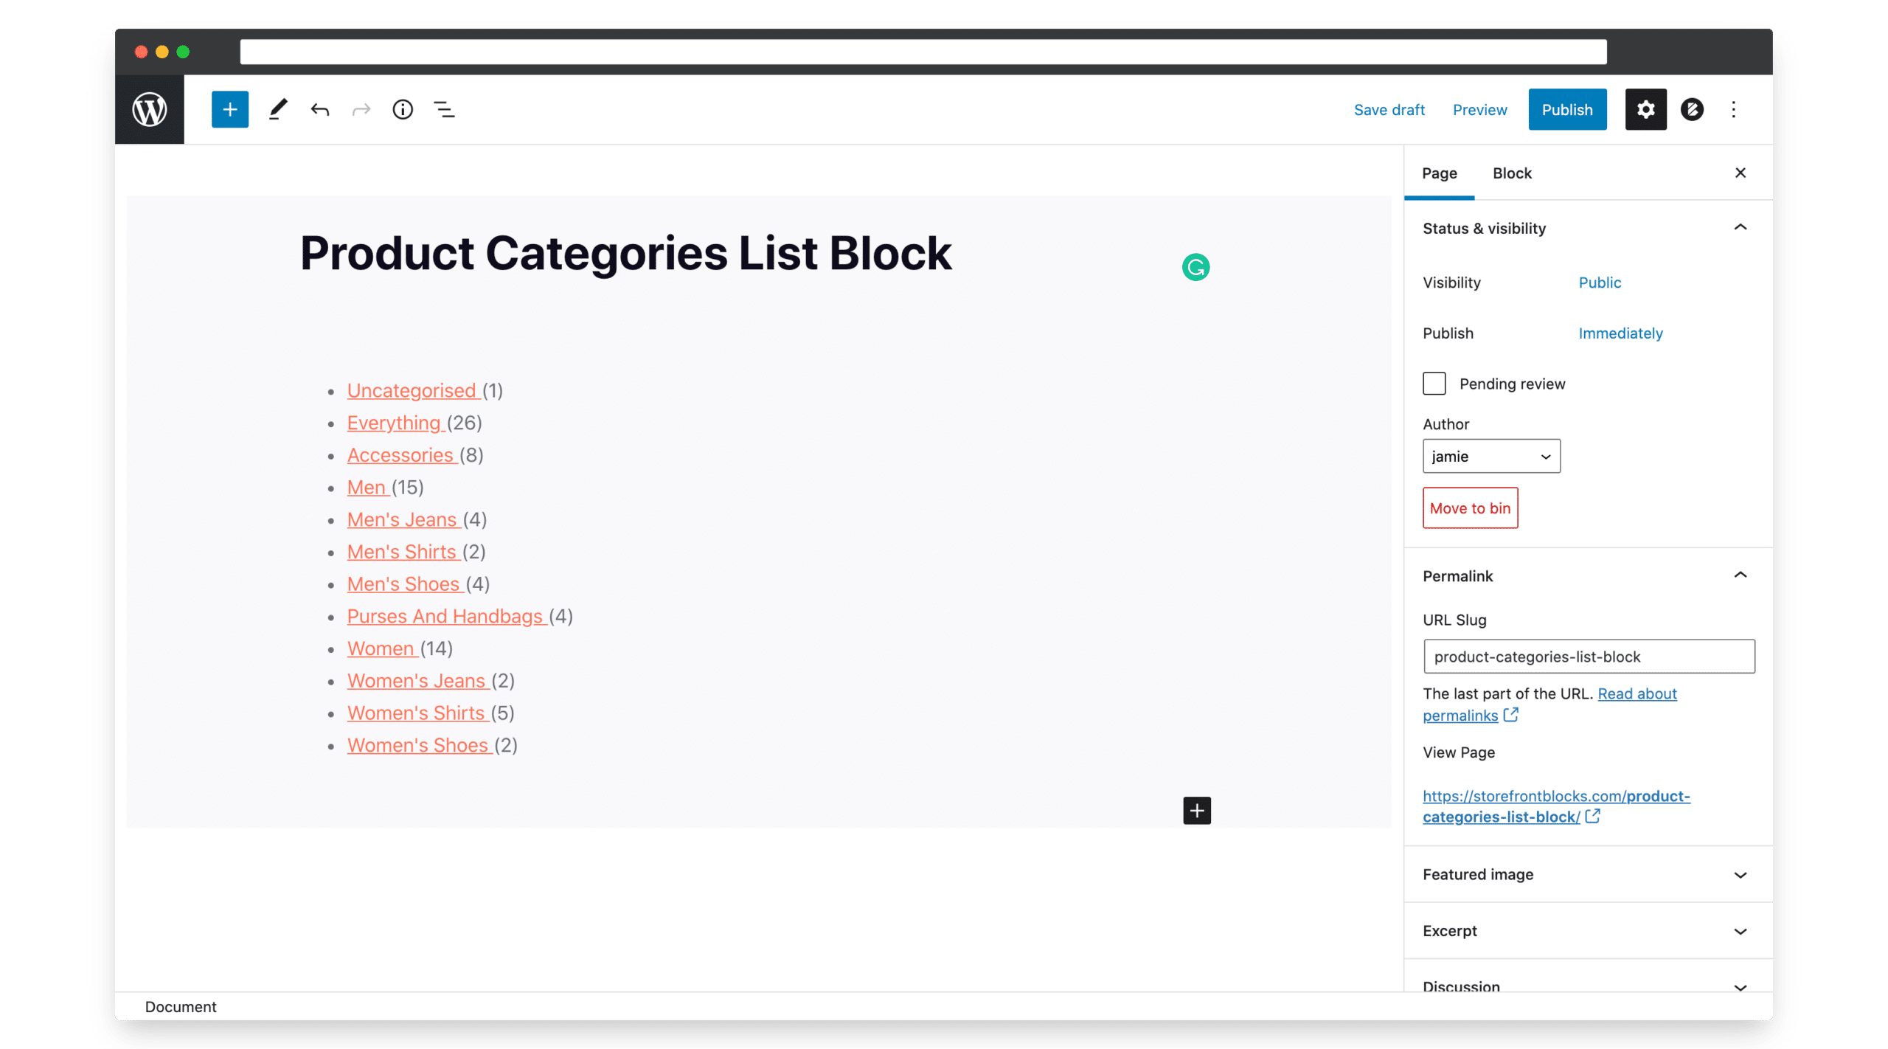Check the Pending review checkbox
The width and height of the screenshot is (1888, 1049).
[1434, 383]
